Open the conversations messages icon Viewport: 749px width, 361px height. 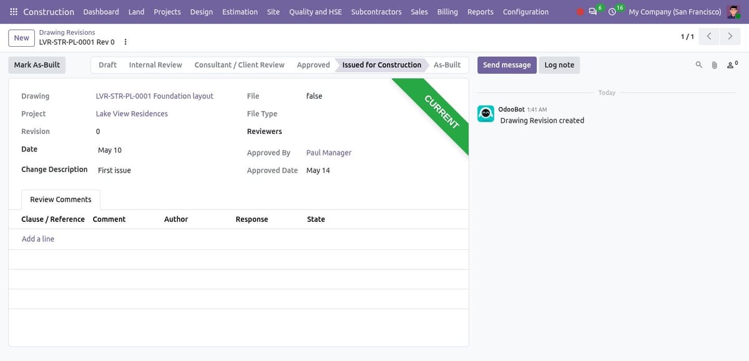tap(593, 12)
